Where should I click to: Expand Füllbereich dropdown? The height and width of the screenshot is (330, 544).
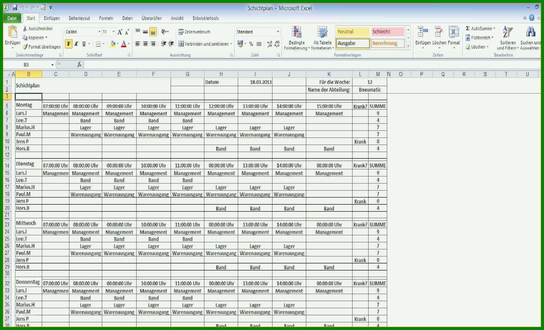[492, 38]
